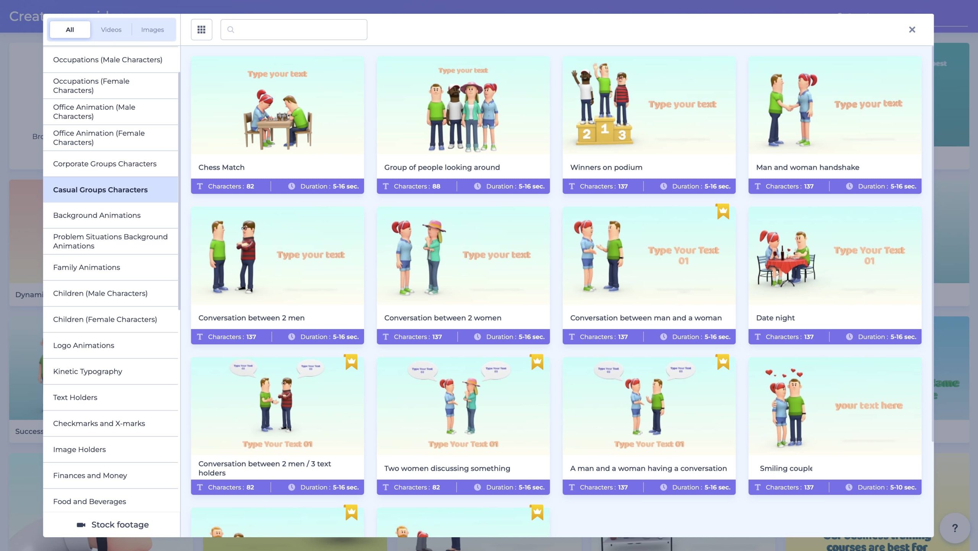Select the Winners on podium scene thumbnail
Screen dimensions: 978x551
649,106
